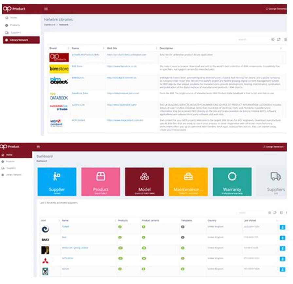Open user menu in Network Libraries header
293x284 pixels.
276,9
